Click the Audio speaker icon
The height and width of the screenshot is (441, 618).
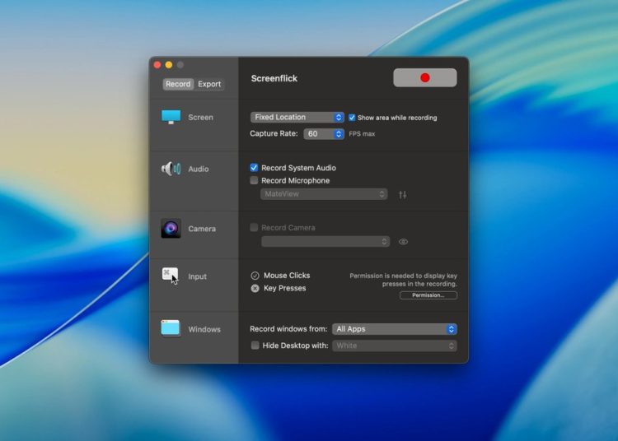point(171,169)
